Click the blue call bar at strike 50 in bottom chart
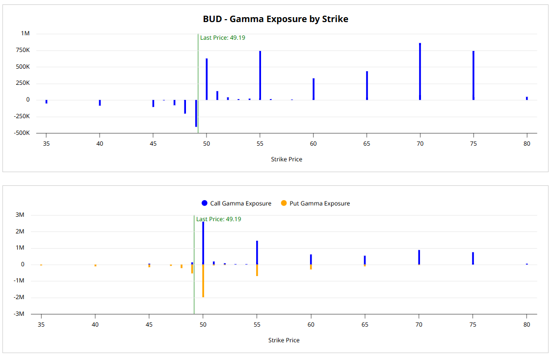 tap(203, 243)
